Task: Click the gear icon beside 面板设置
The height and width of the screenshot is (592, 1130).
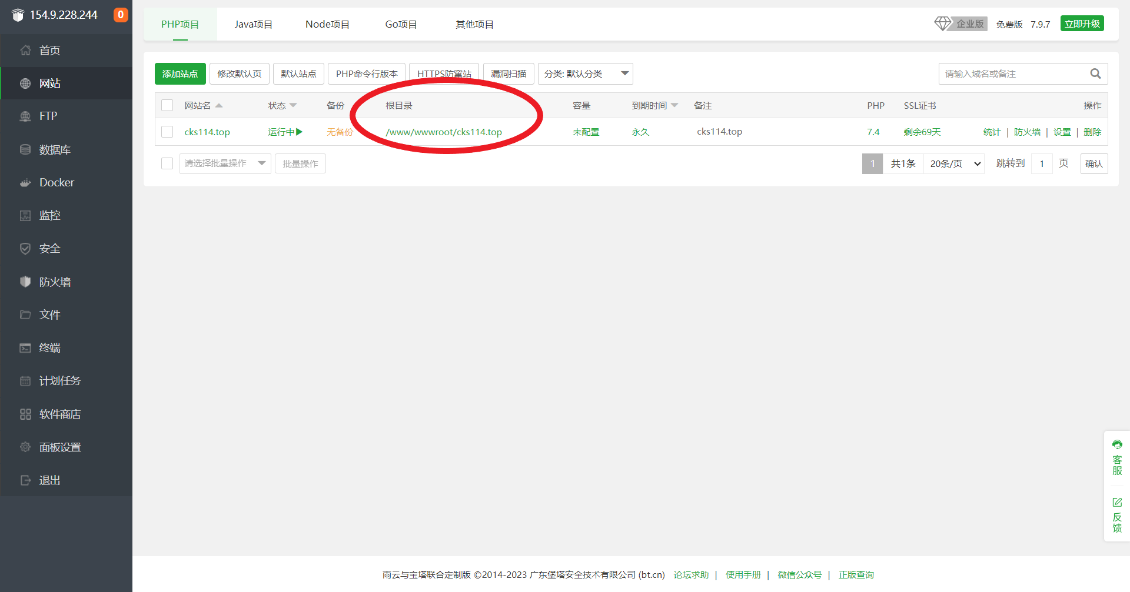Action: (25, 447)
